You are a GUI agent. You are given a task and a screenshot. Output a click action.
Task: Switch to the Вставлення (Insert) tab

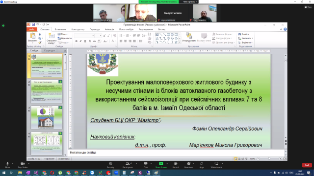click(60, 29)
